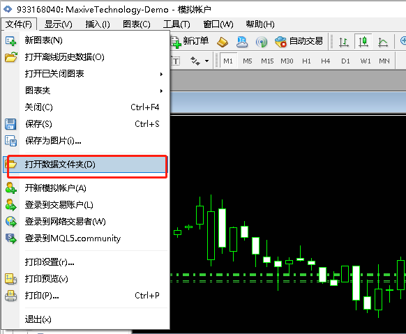Image resolution: width=406 pixels, height=334 pixels.
Task: Expand 打开已关闭图表 submenu
Action: (85, 74)
